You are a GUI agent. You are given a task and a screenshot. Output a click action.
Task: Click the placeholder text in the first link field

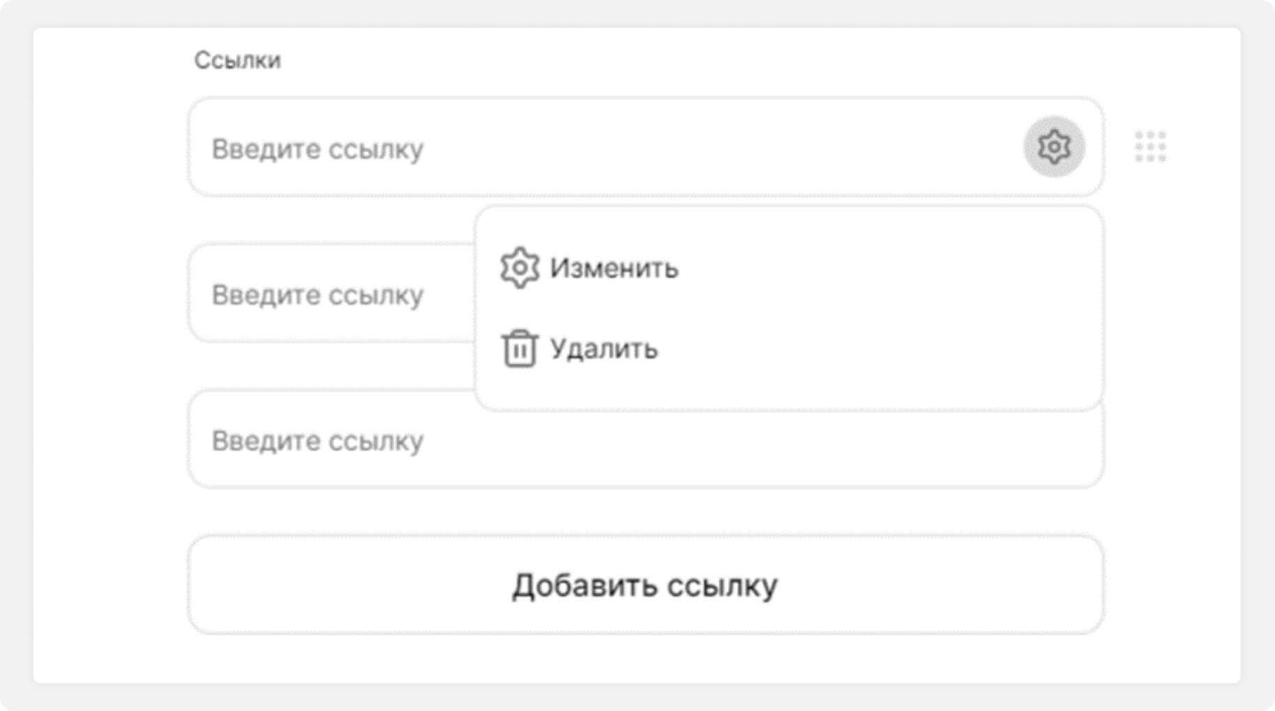[317, 149]
